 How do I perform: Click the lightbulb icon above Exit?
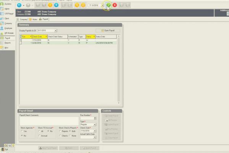(13, 145)
